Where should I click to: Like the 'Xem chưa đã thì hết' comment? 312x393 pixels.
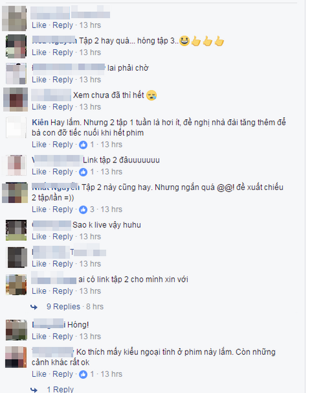click(39, 107)
